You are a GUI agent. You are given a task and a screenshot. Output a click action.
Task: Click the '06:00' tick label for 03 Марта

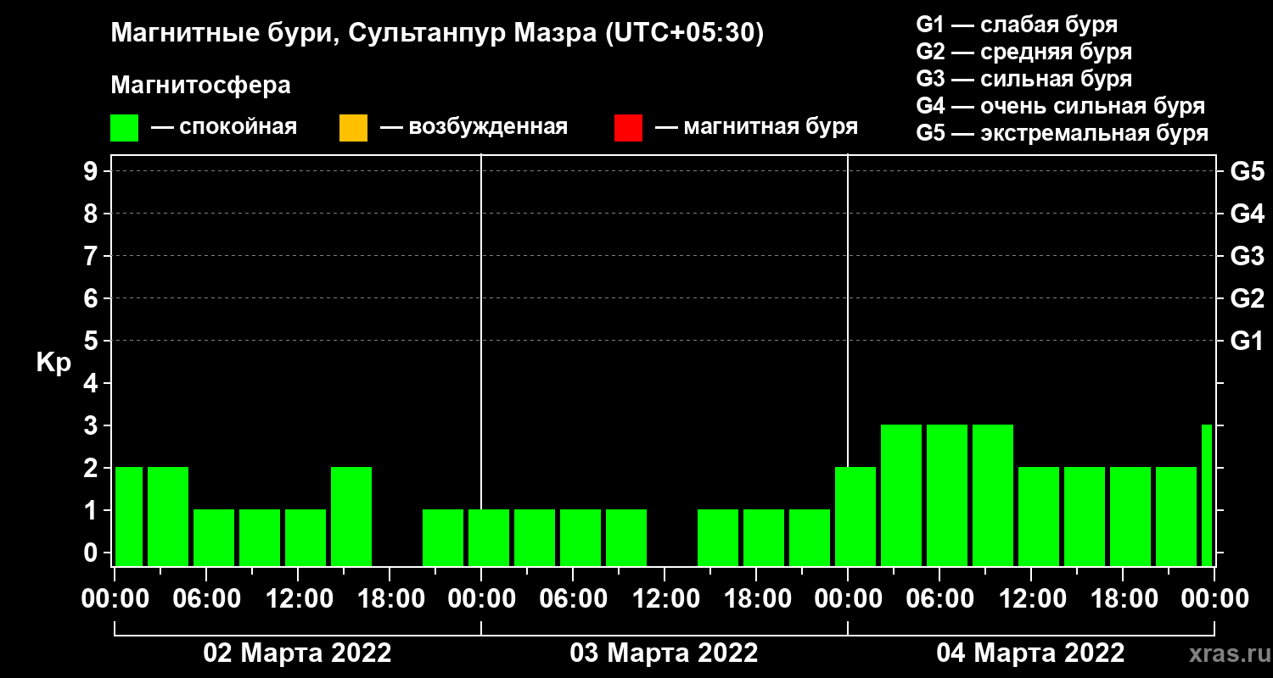tap(573, 599)
